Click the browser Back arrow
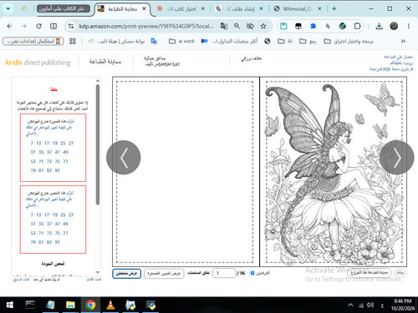 pyautogui.click(x=9, y=26)
